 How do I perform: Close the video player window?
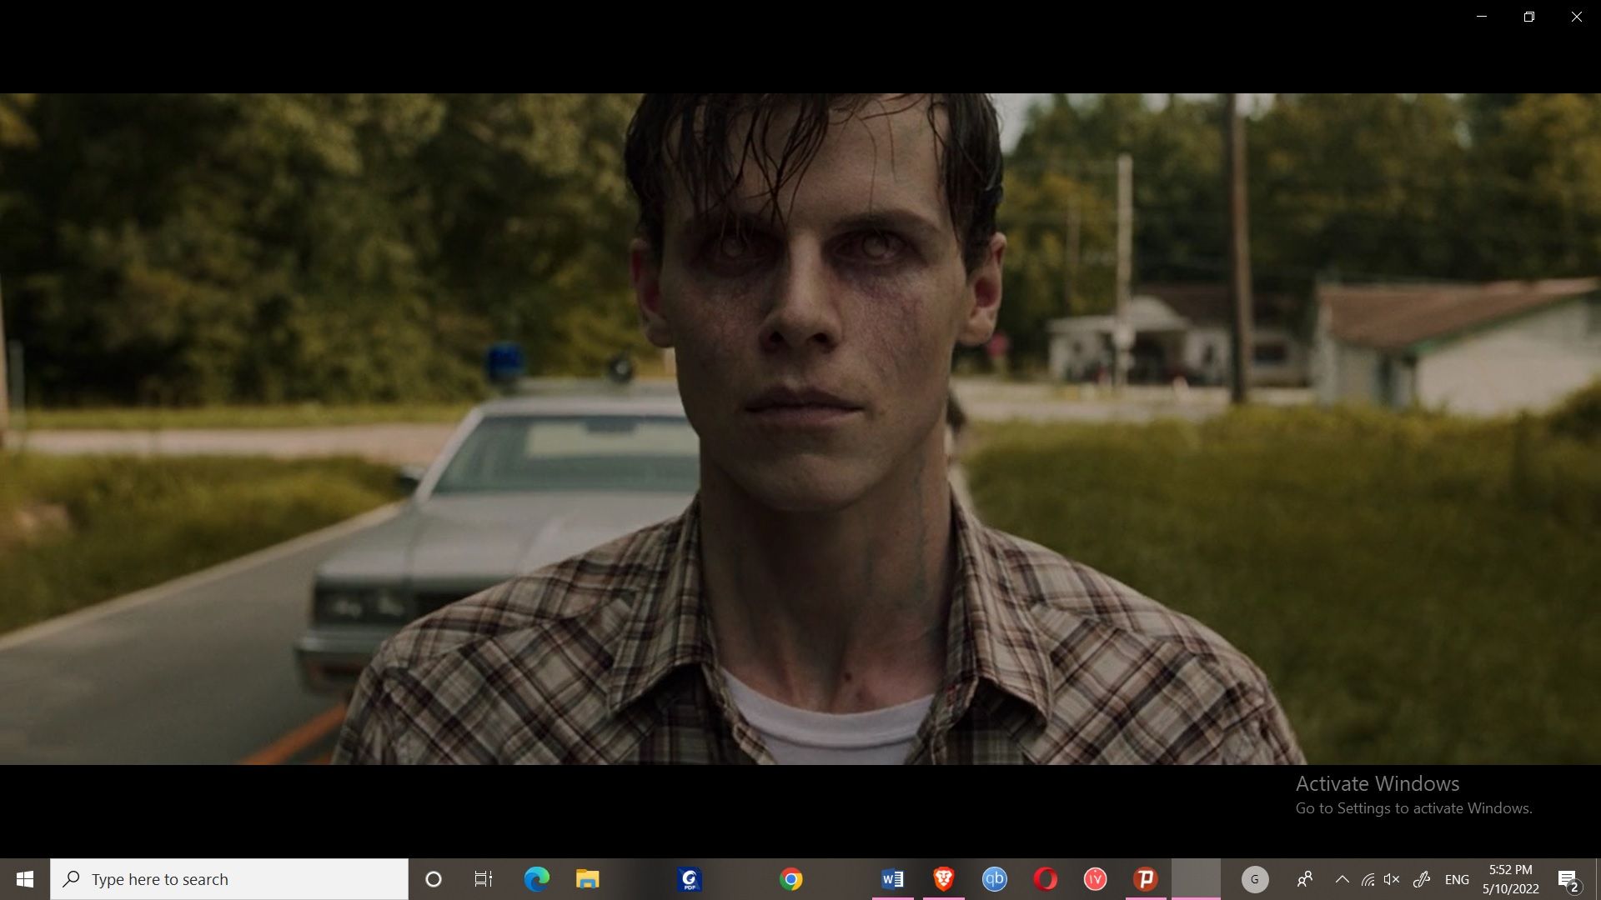[x=1576, y=17]
